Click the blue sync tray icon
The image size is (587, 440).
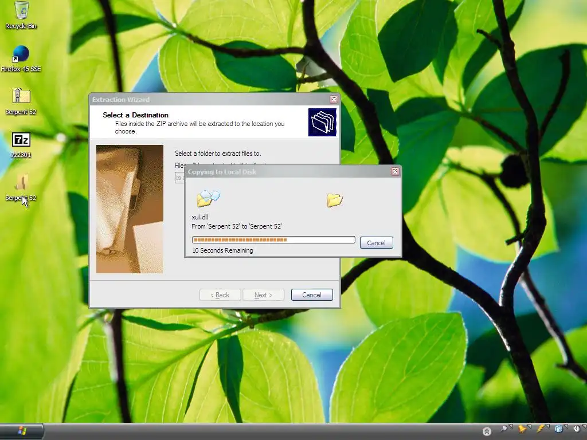[558, 429]
